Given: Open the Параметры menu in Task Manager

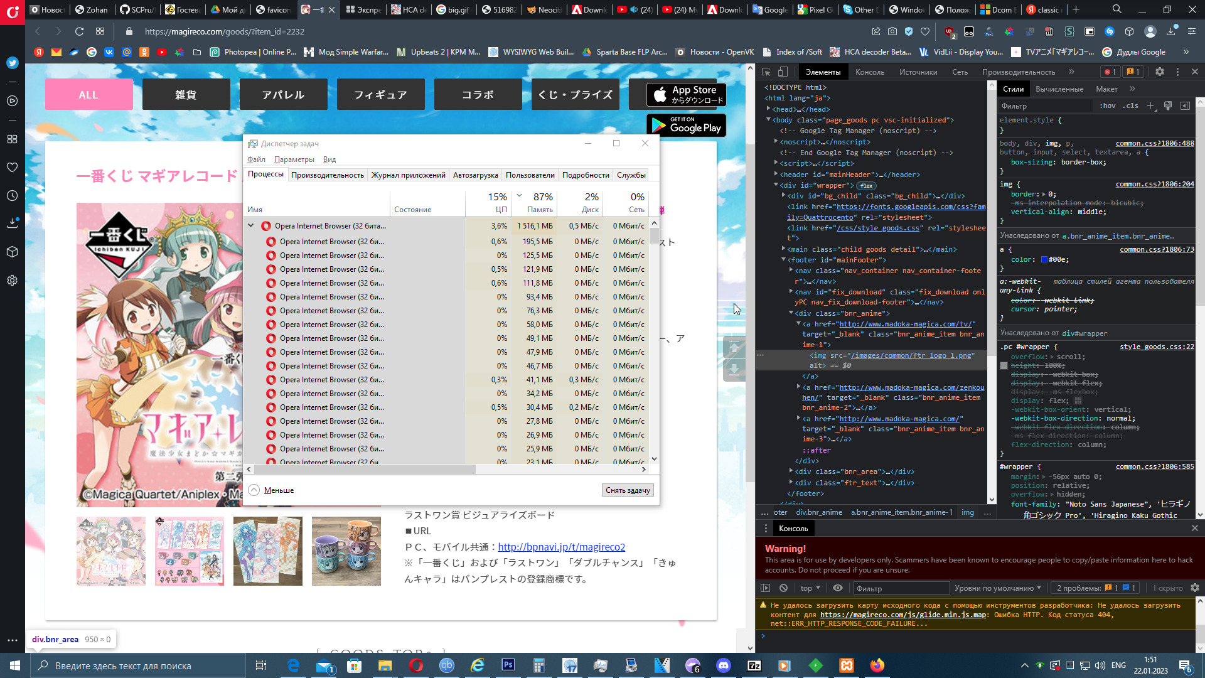Looking at the screenshot, I should click(294, 159).
